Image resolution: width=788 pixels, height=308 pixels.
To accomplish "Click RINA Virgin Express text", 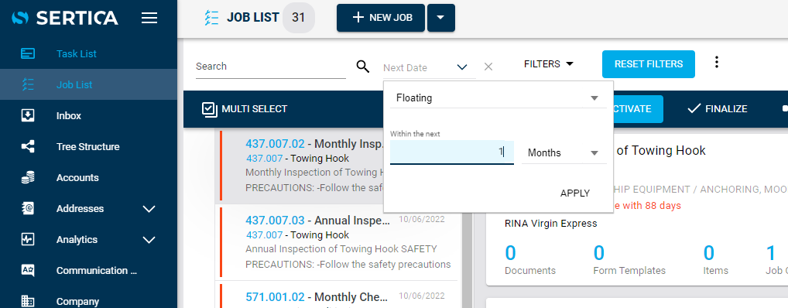I will pos(551,223).
